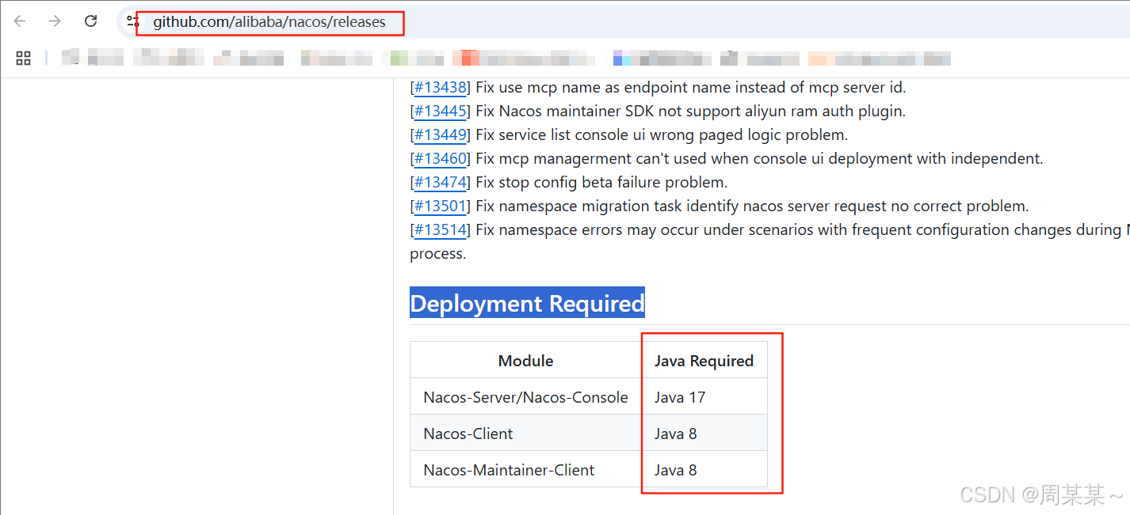Open issue link #13438

click(x=441, y=87)
